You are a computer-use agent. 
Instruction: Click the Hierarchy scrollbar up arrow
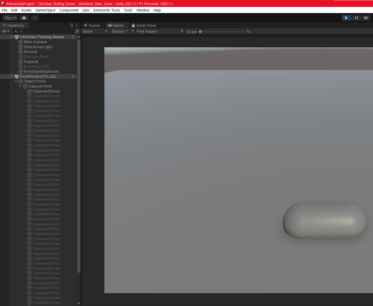pos(79,37)
